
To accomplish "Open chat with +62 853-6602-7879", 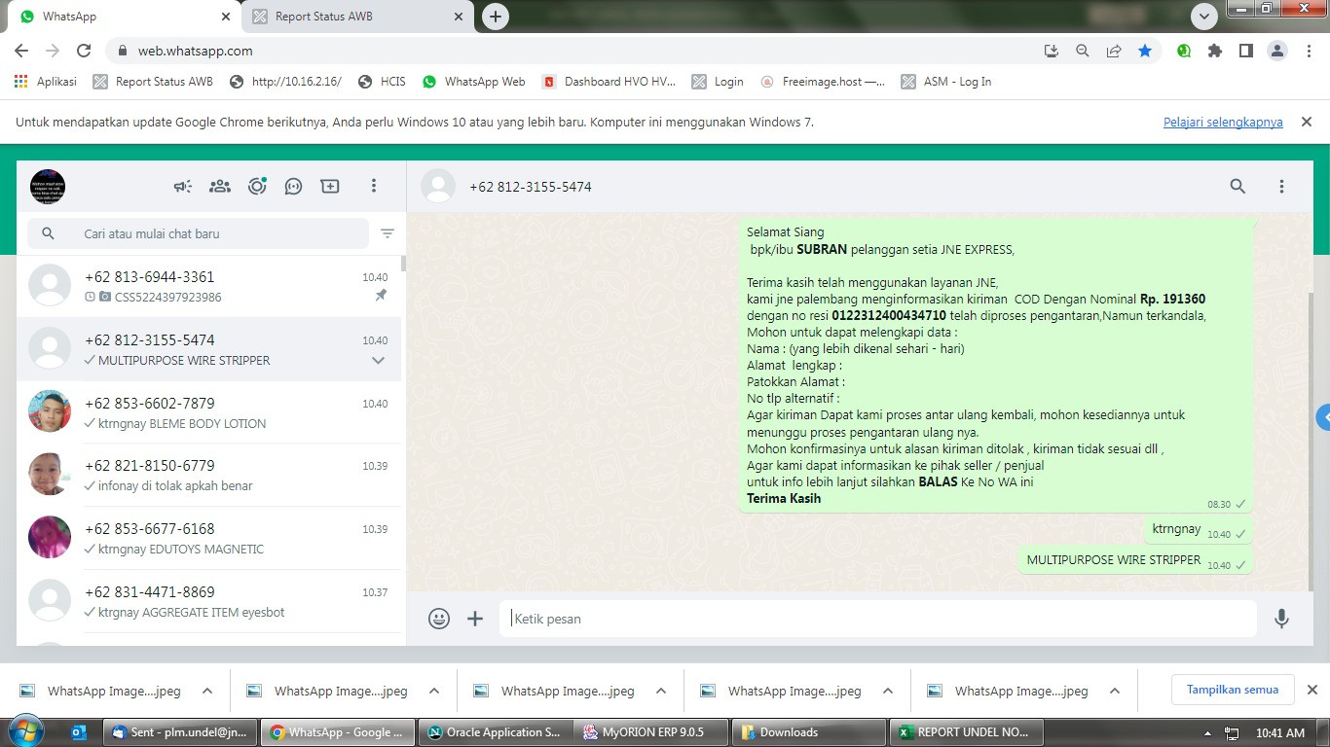I will 208,412.
